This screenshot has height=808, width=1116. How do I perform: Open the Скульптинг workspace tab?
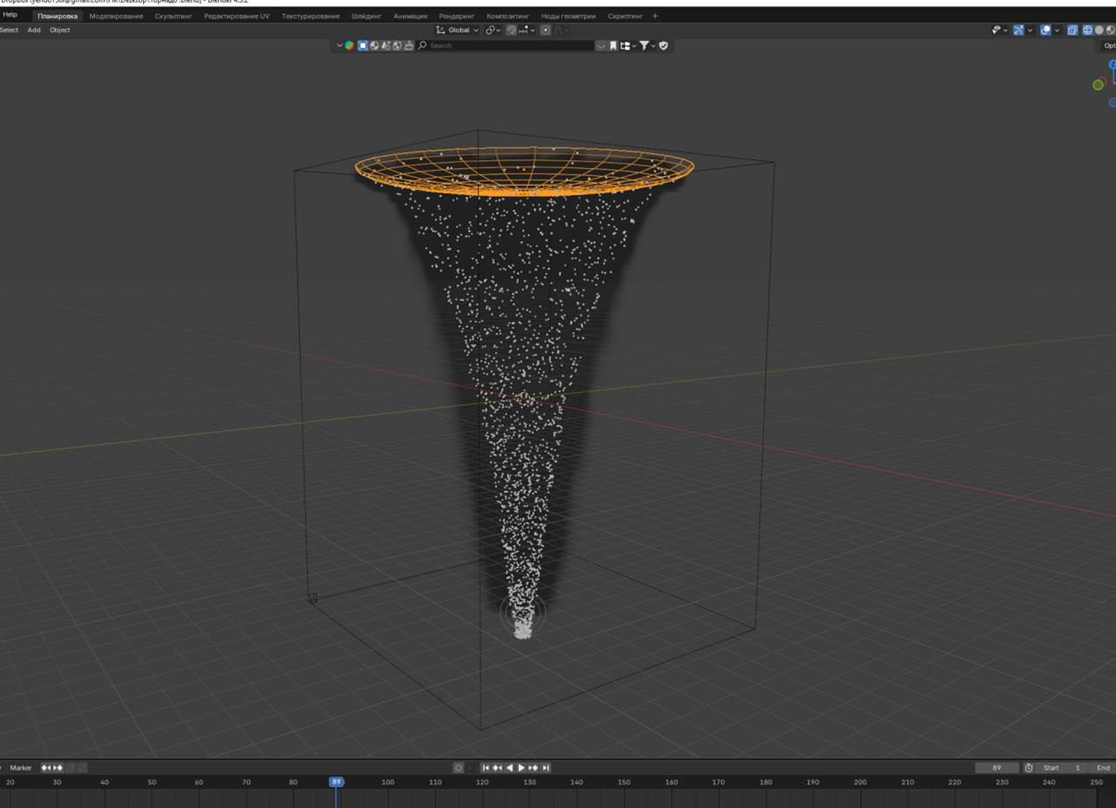173,16
